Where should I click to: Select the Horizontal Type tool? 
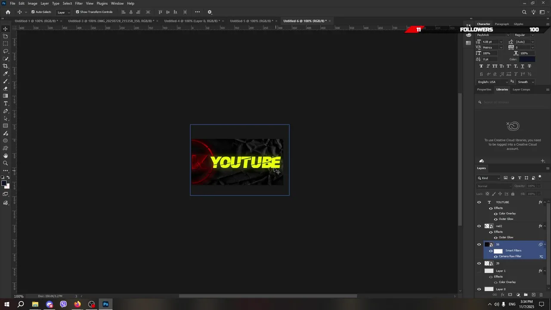(x=6, y=103)
